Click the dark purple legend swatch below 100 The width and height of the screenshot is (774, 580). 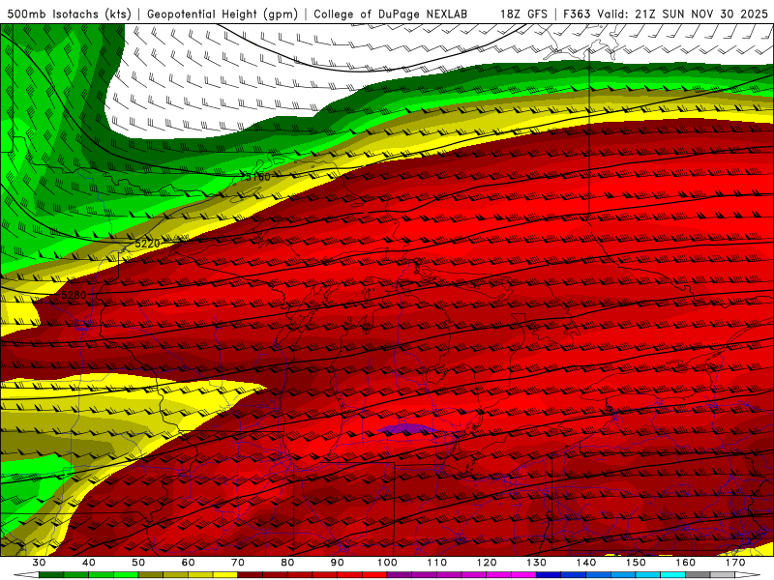[x=400, y=575]
